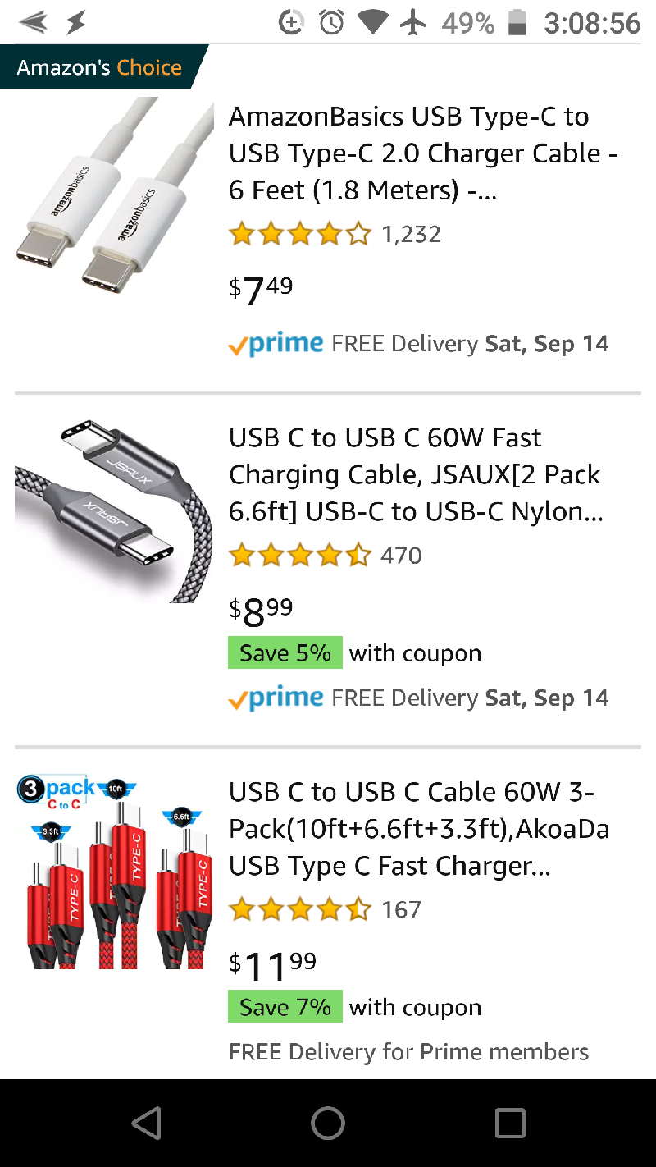Tap the airplane mode status icon
The height and width of the screenshot is (1167, 656).
click(x=414, y=22)
